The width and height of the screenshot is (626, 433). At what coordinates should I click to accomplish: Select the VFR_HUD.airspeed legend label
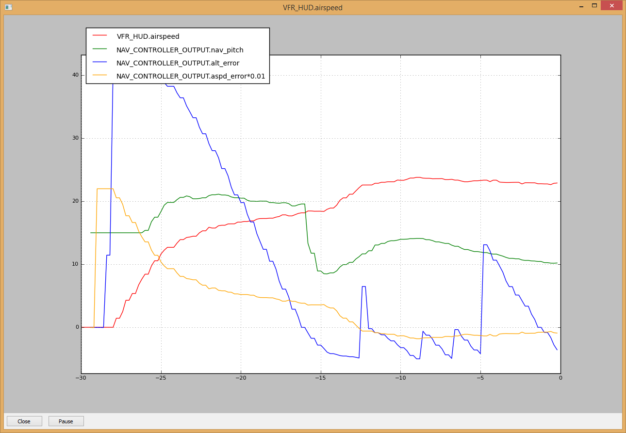[x=148, y=36]
